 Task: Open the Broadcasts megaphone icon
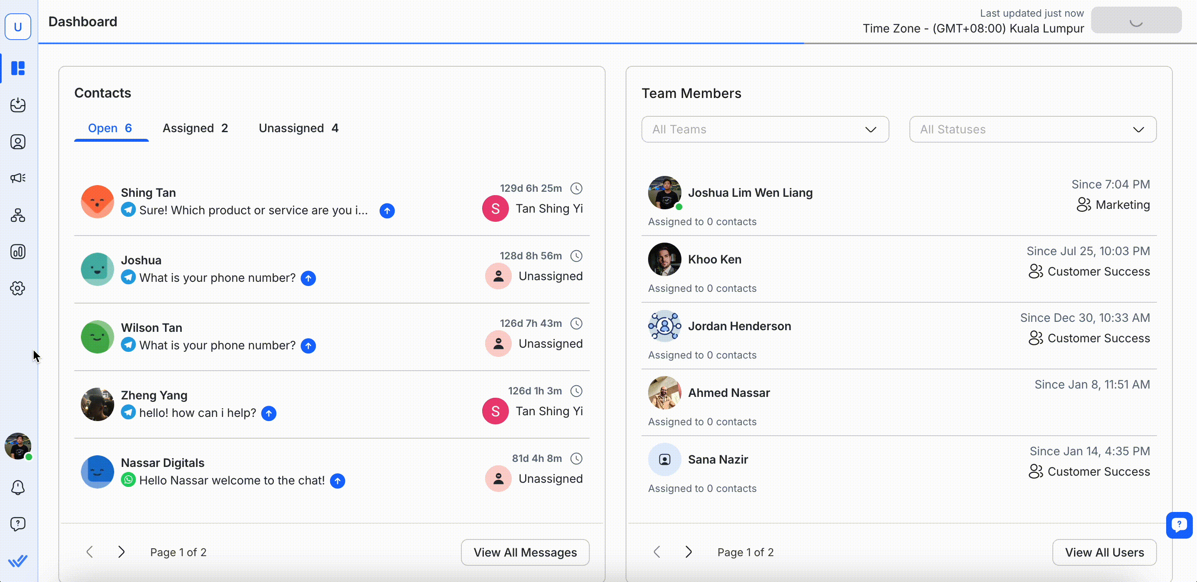18,178
